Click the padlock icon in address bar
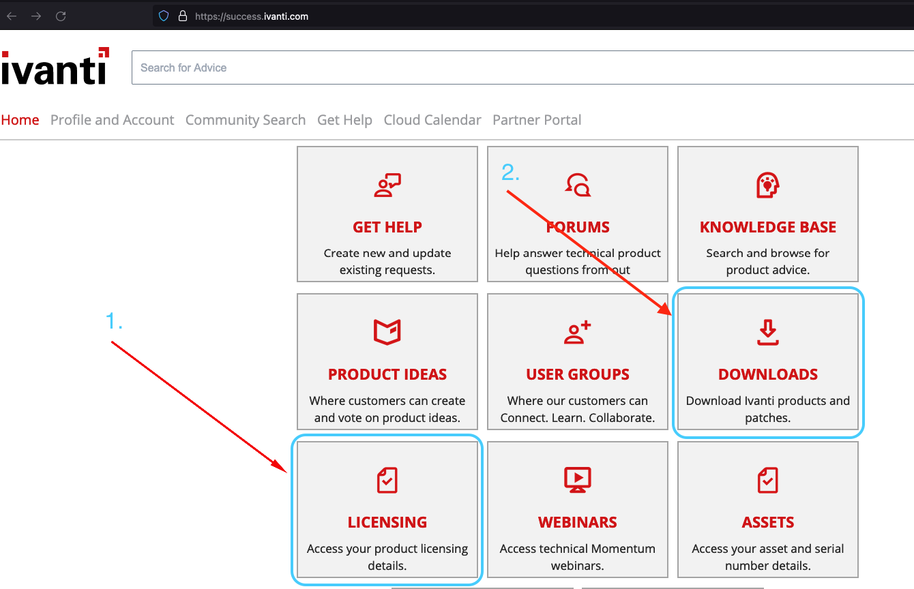The width and height of the screenshot is (914, 589). (x=181, y=16)
